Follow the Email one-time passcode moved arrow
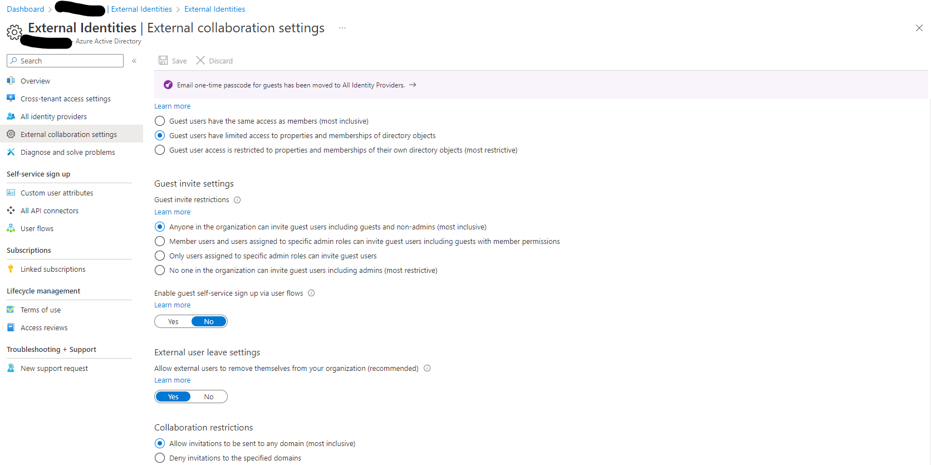 click(x=413, y=85)
